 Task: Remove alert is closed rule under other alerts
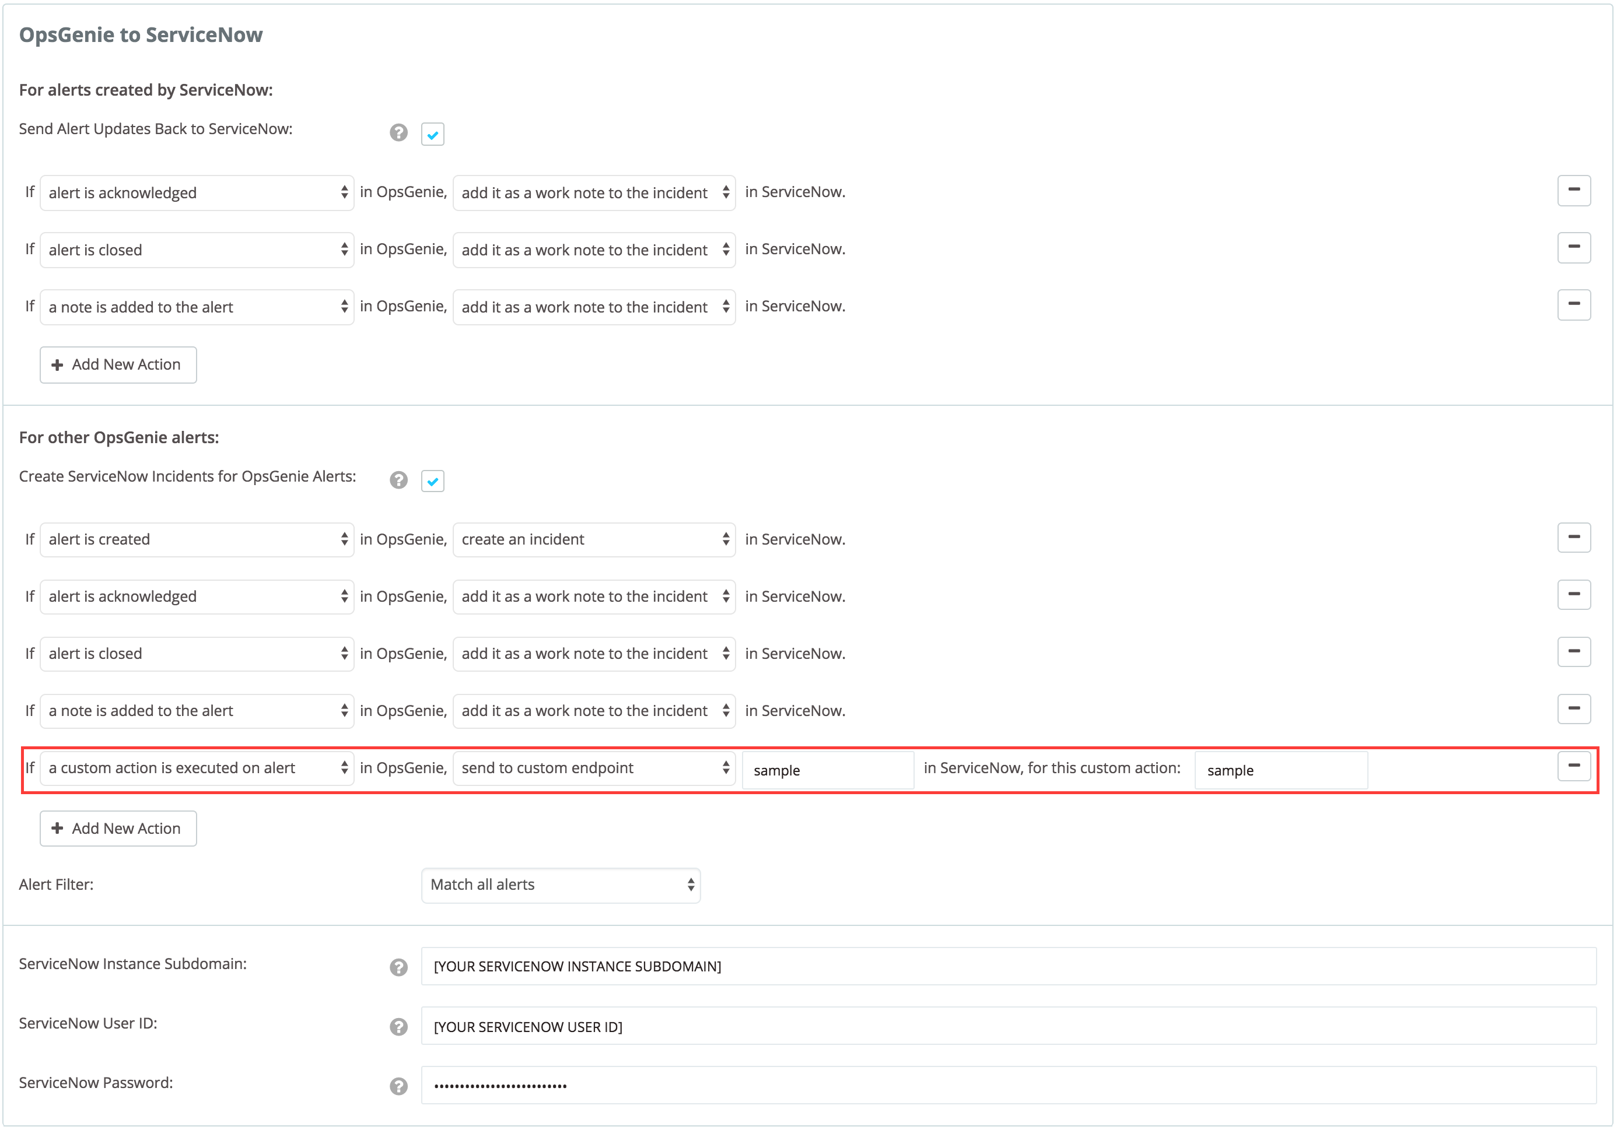[1574, 652]
